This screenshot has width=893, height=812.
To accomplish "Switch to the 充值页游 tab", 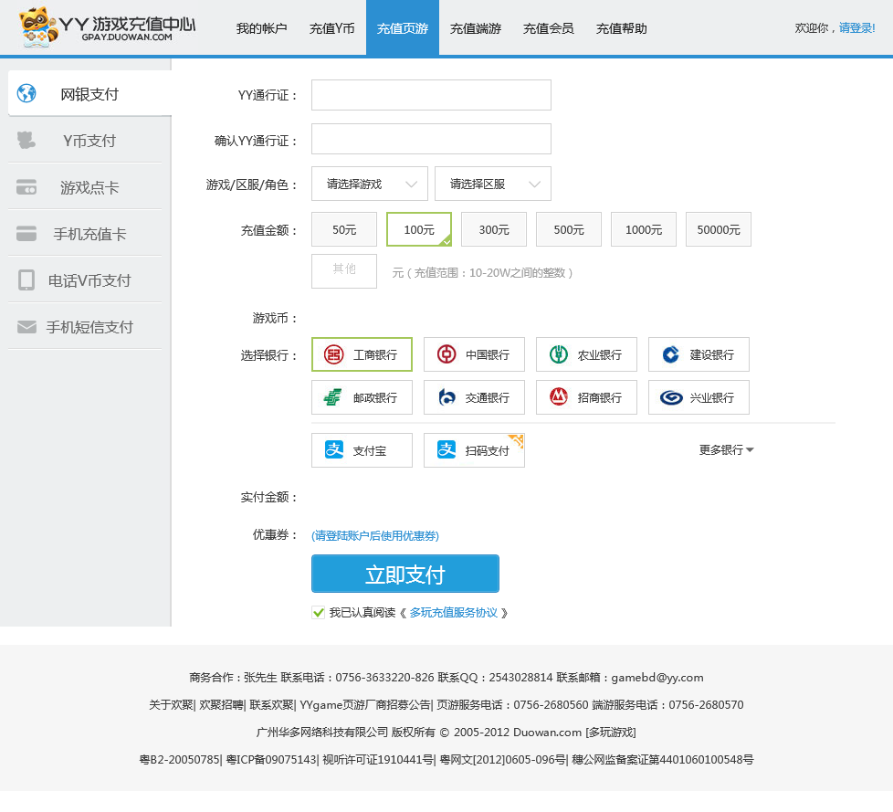I will [x=403, y=28].
